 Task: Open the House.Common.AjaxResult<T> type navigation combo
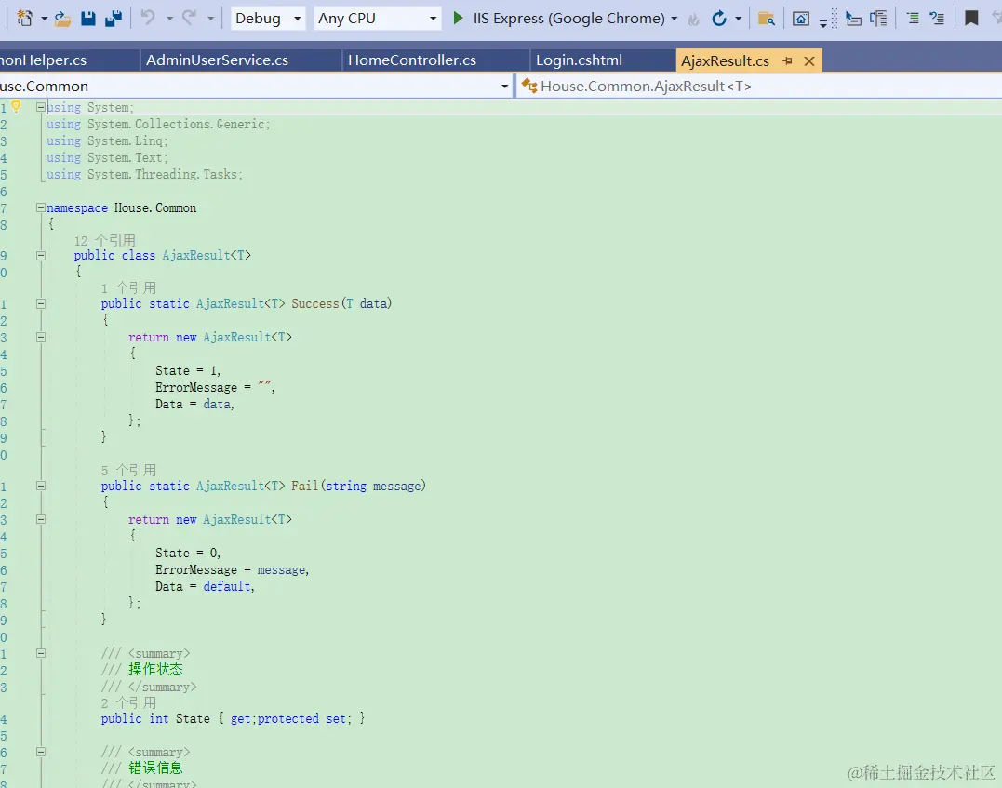759,86
